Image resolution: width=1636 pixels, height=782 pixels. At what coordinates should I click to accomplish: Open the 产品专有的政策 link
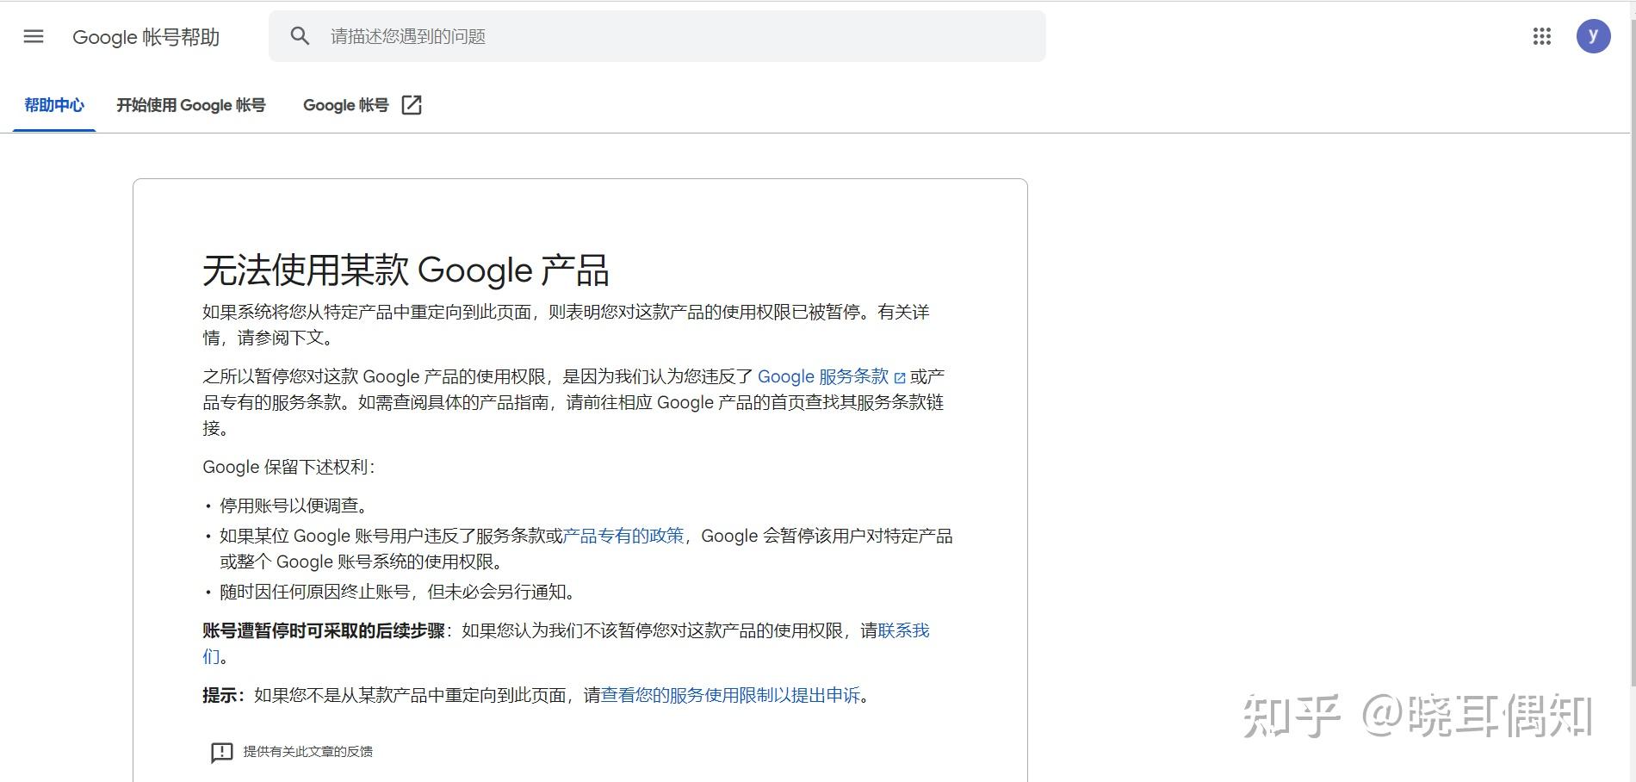pyautogui.click(x=623, y=536)
